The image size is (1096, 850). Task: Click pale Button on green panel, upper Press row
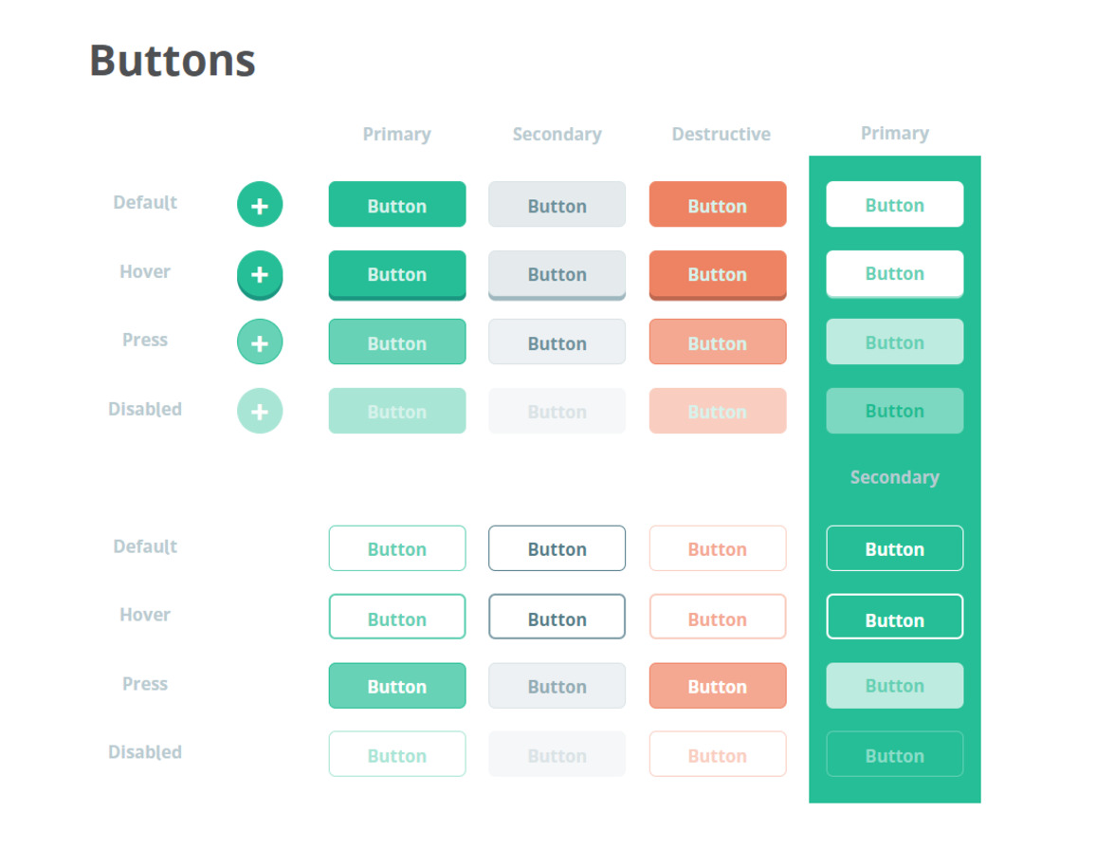coord(895,342)
